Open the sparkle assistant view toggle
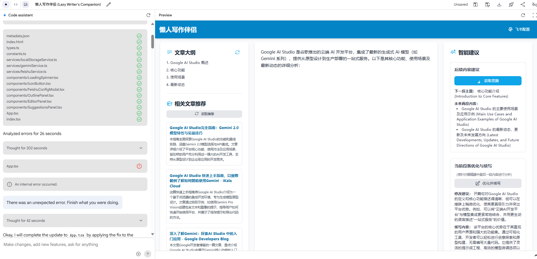This screenshot has height=259, width=537. coord(6,4)
